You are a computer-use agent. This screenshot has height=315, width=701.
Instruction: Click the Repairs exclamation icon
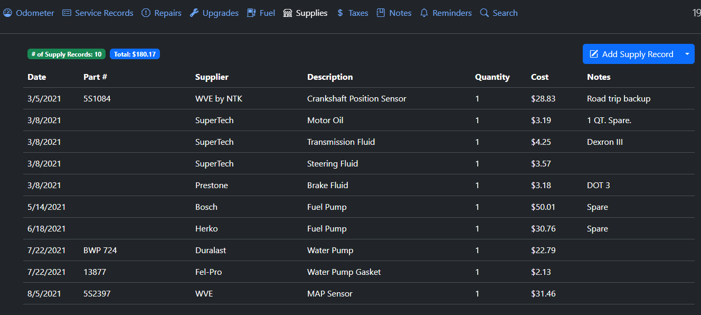click(x=146, y=13)
